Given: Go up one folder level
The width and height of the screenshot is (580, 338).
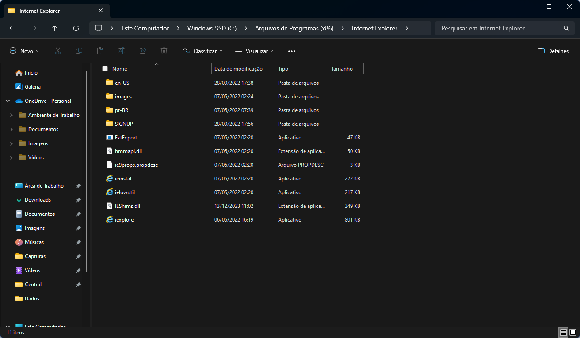Looking at the screenshot, I should pos(55,28).
